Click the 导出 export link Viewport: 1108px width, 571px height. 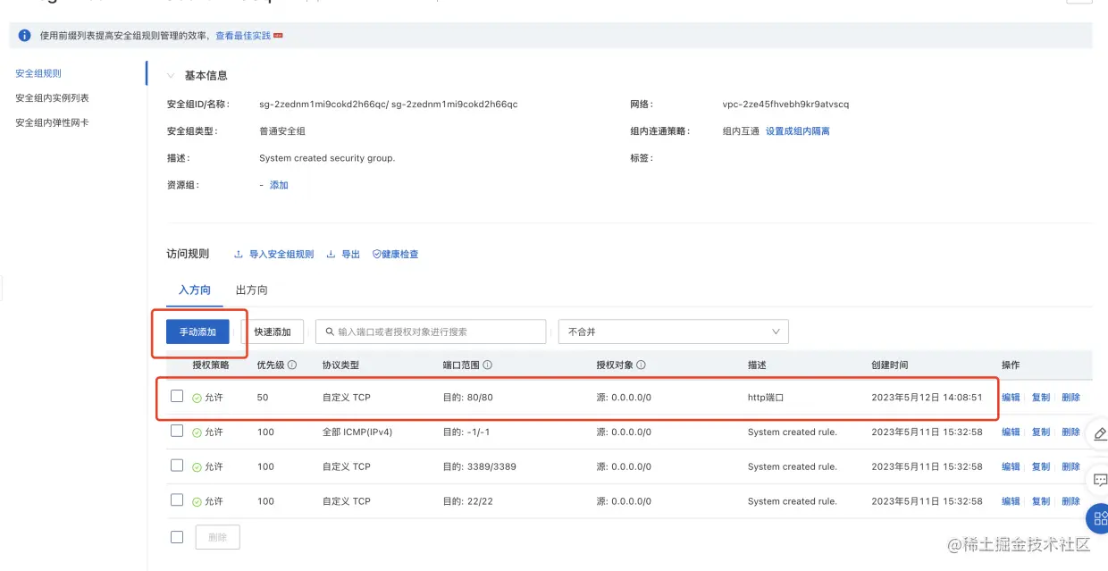350,255
